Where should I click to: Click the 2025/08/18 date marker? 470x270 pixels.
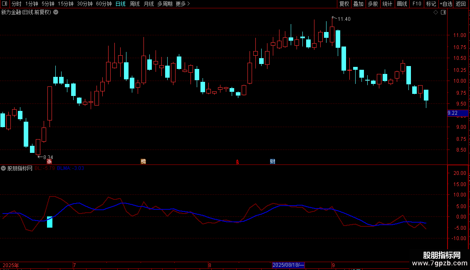(288, 265)
